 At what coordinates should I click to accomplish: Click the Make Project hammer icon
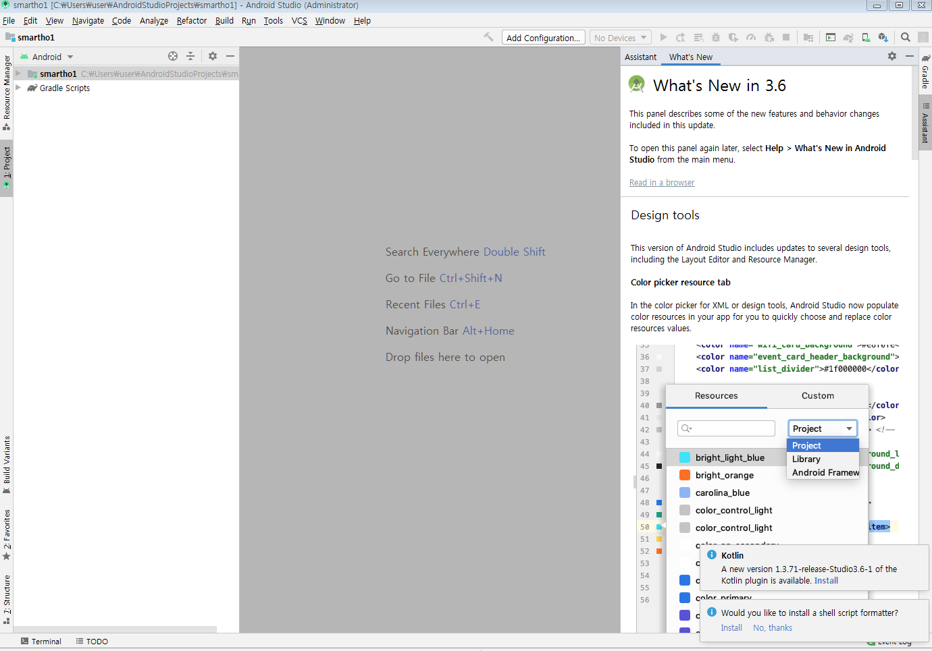(x=488, y=37)
